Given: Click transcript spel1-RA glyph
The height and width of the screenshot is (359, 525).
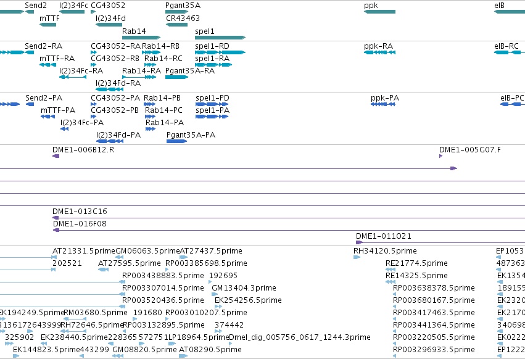Looking at the screenshot, I should (213, 65).
